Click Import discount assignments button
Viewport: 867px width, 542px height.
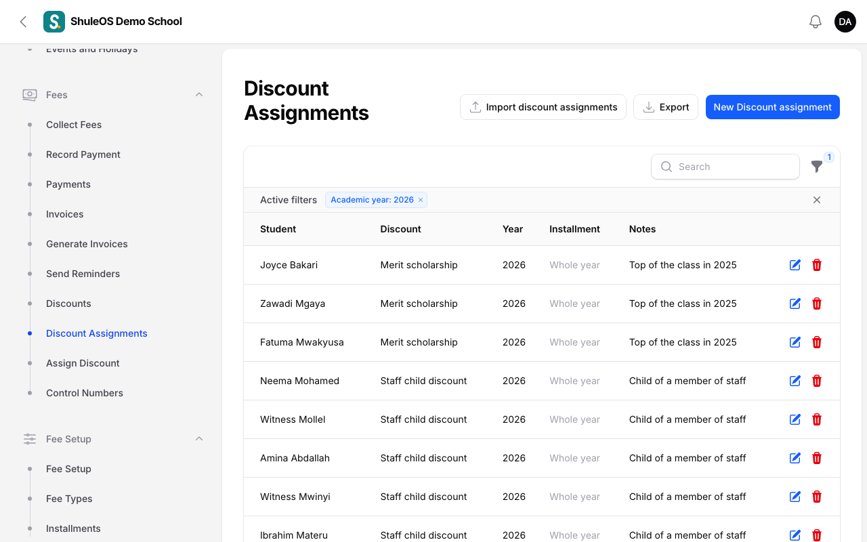543,107
